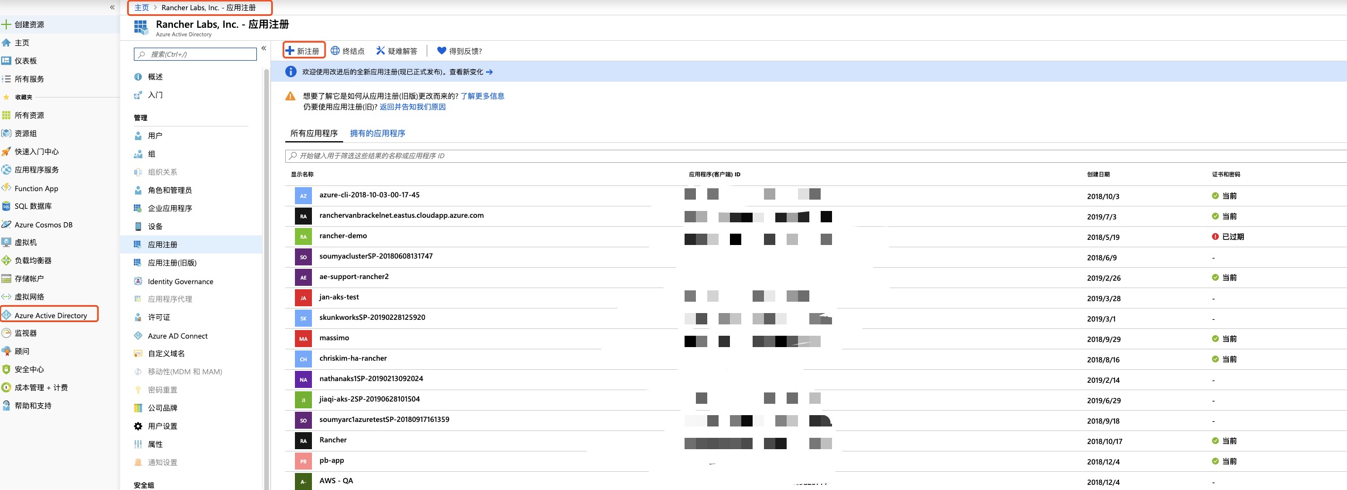
Task: Collapse the Azure AD menu pane chevron
Action: (x=264, y=48)
